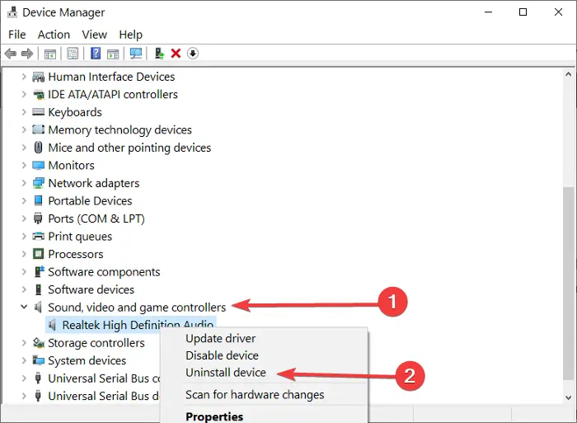
Task: Click Scan for hardware changes monitor icon
Action: point(136,54)
